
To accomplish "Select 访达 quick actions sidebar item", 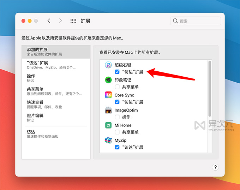I will point(56,134).
